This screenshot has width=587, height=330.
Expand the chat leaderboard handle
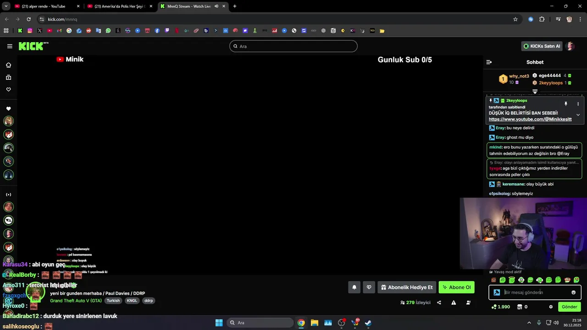535,92
